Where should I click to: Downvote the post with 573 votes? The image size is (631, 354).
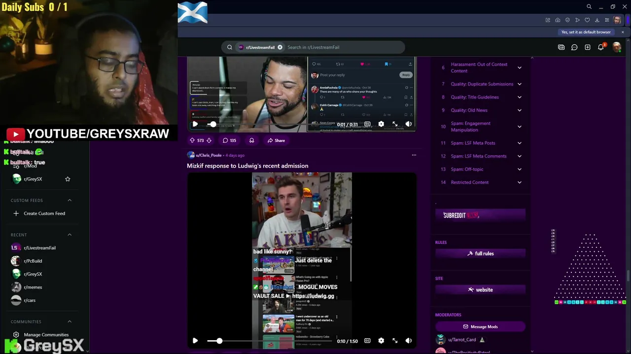point(209,141)
